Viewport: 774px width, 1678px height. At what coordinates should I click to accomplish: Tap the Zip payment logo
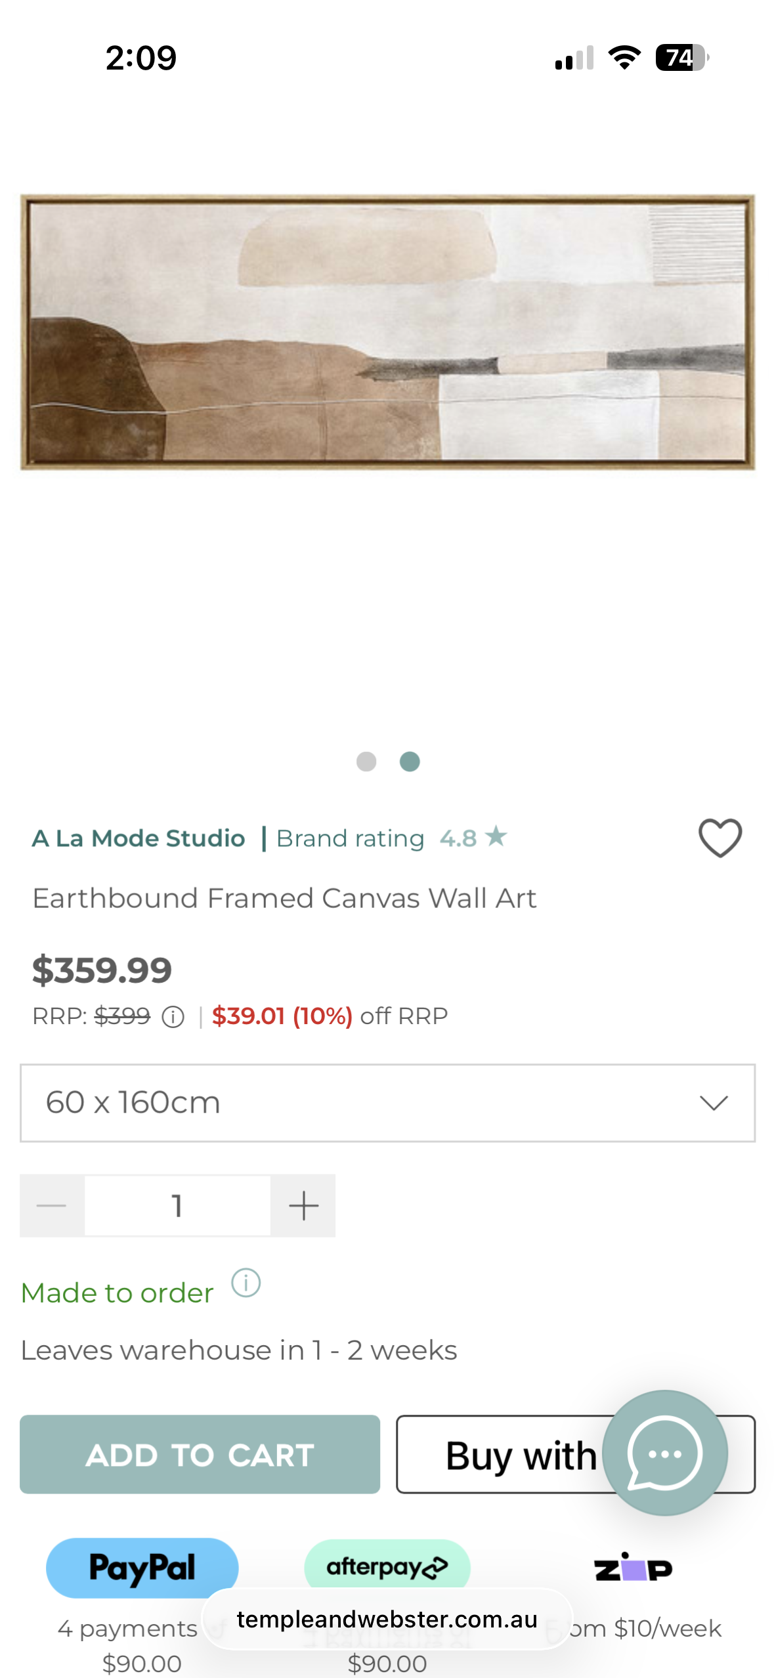(x=633, y=1568)
